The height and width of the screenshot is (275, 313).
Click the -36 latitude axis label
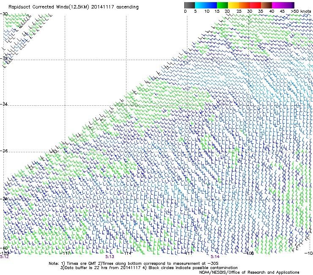tap(4, 151)
